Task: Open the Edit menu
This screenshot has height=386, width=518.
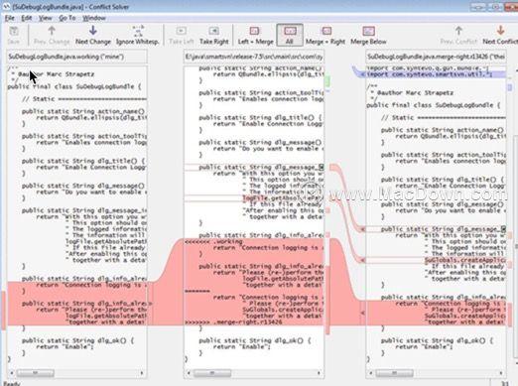Action: click(x=27, y=18)
